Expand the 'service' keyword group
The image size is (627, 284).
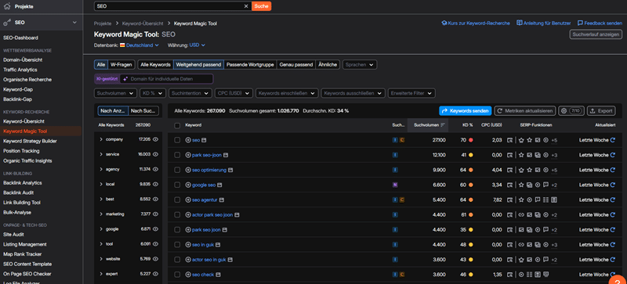click(101, 154)
